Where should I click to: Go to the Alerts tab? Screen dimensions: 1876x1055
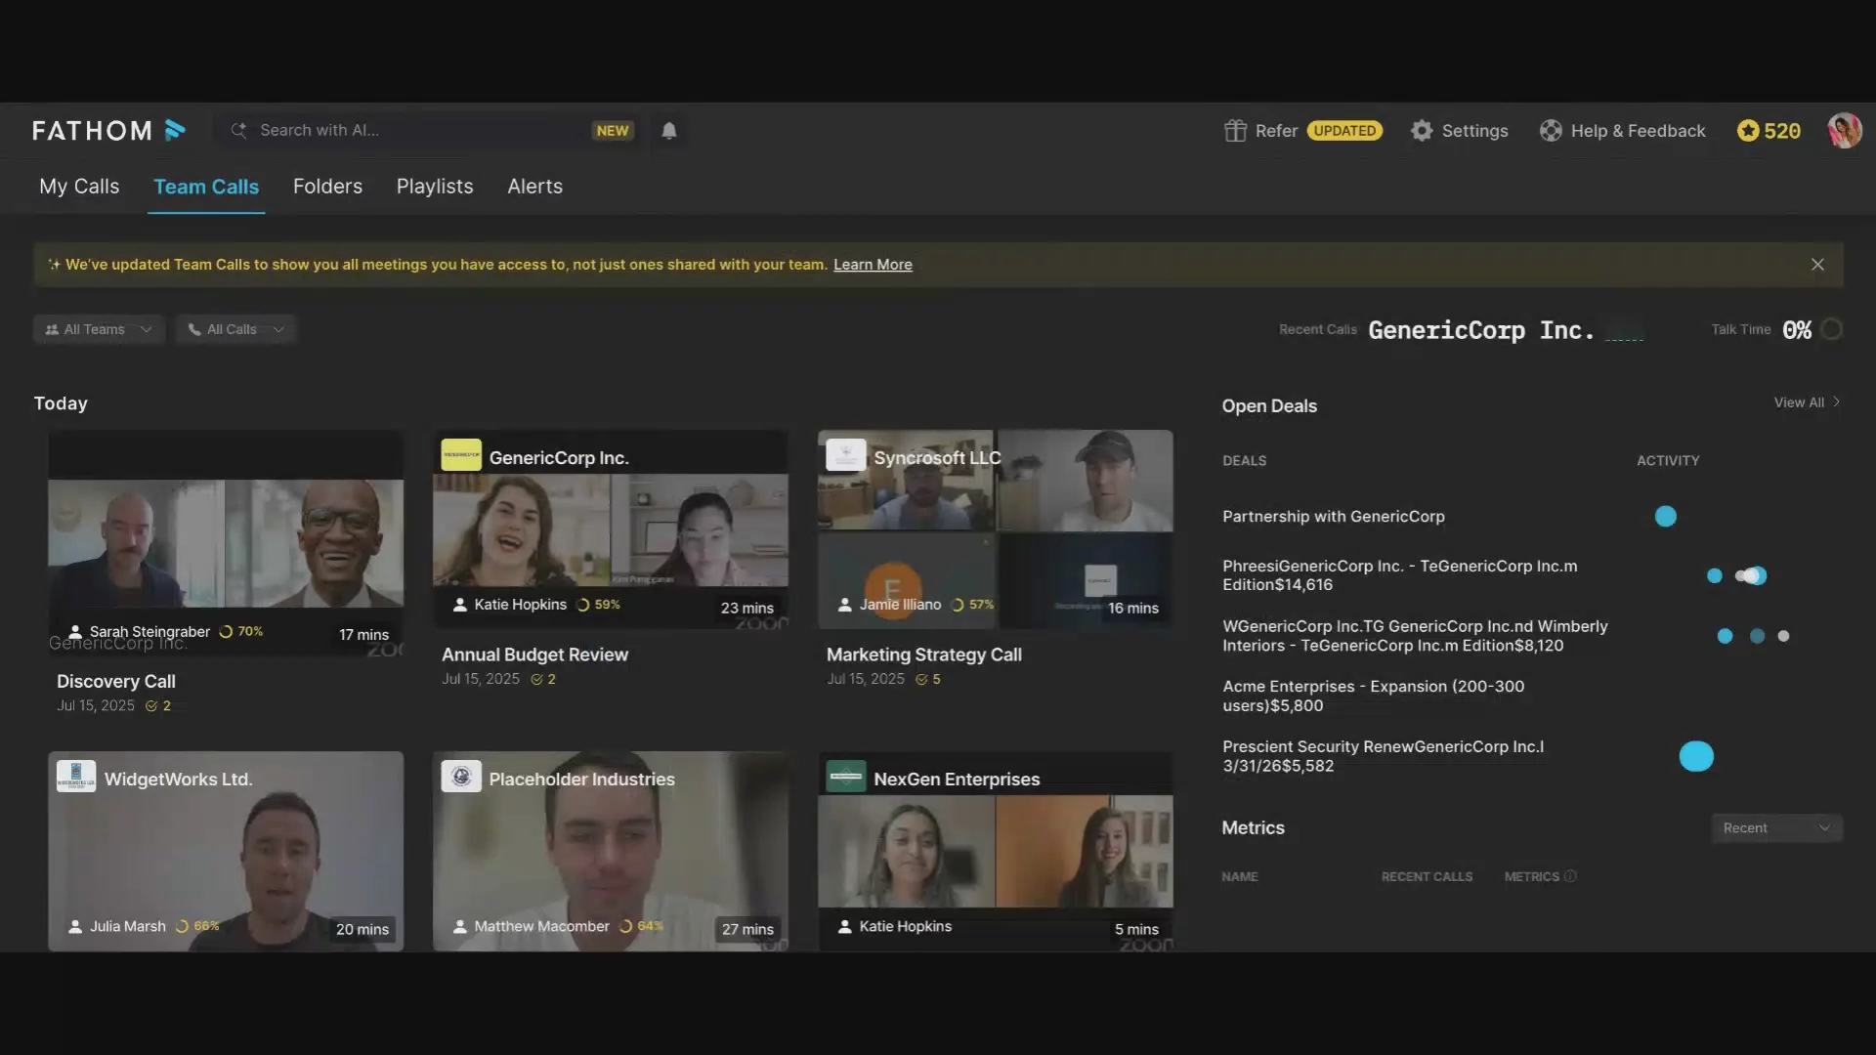point(534,187)
